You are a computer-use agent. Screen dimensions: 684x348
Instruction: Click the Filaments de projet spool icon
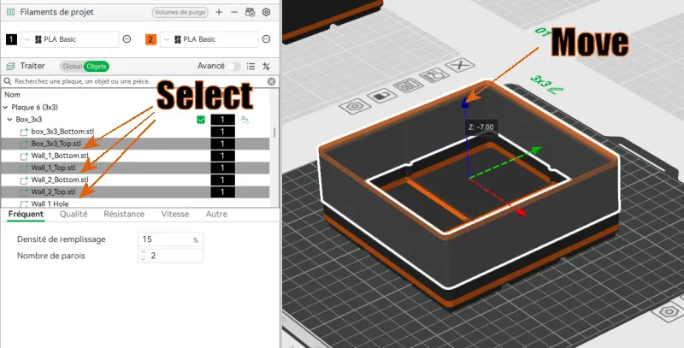(10, 12)
